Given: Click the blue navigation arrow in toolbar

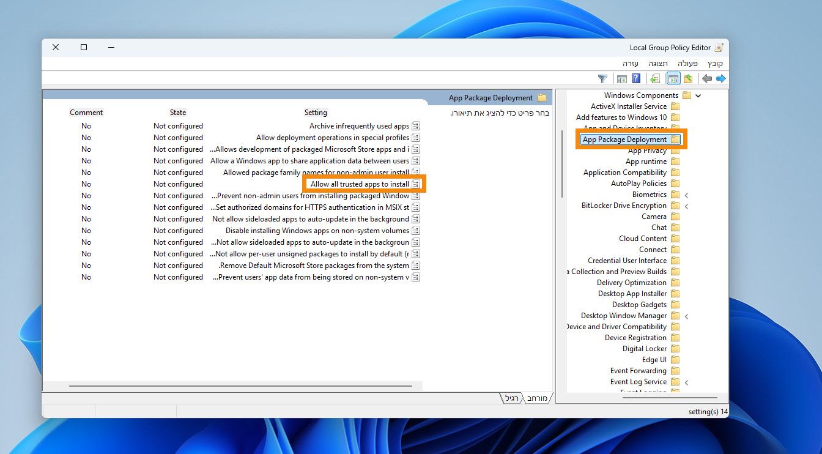Looking at the screenshot, I should pos(721,79).
